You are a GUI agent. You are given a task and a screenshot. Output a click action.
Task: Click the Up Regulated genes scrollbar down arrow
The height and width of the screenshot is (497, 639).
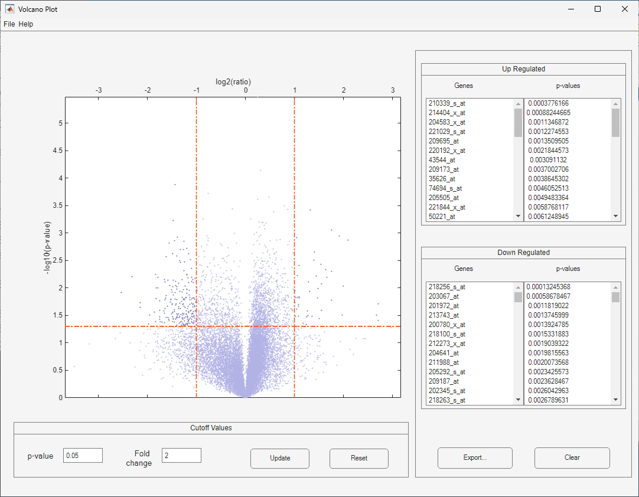518,217
